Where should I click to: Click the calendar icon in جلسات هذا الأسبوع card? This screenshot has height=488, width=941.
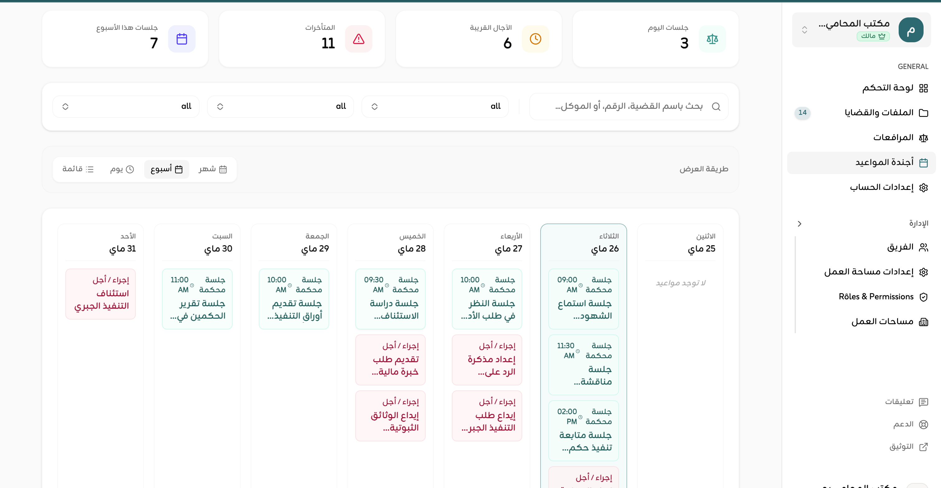pyautogui.click(x=182, y=39)
